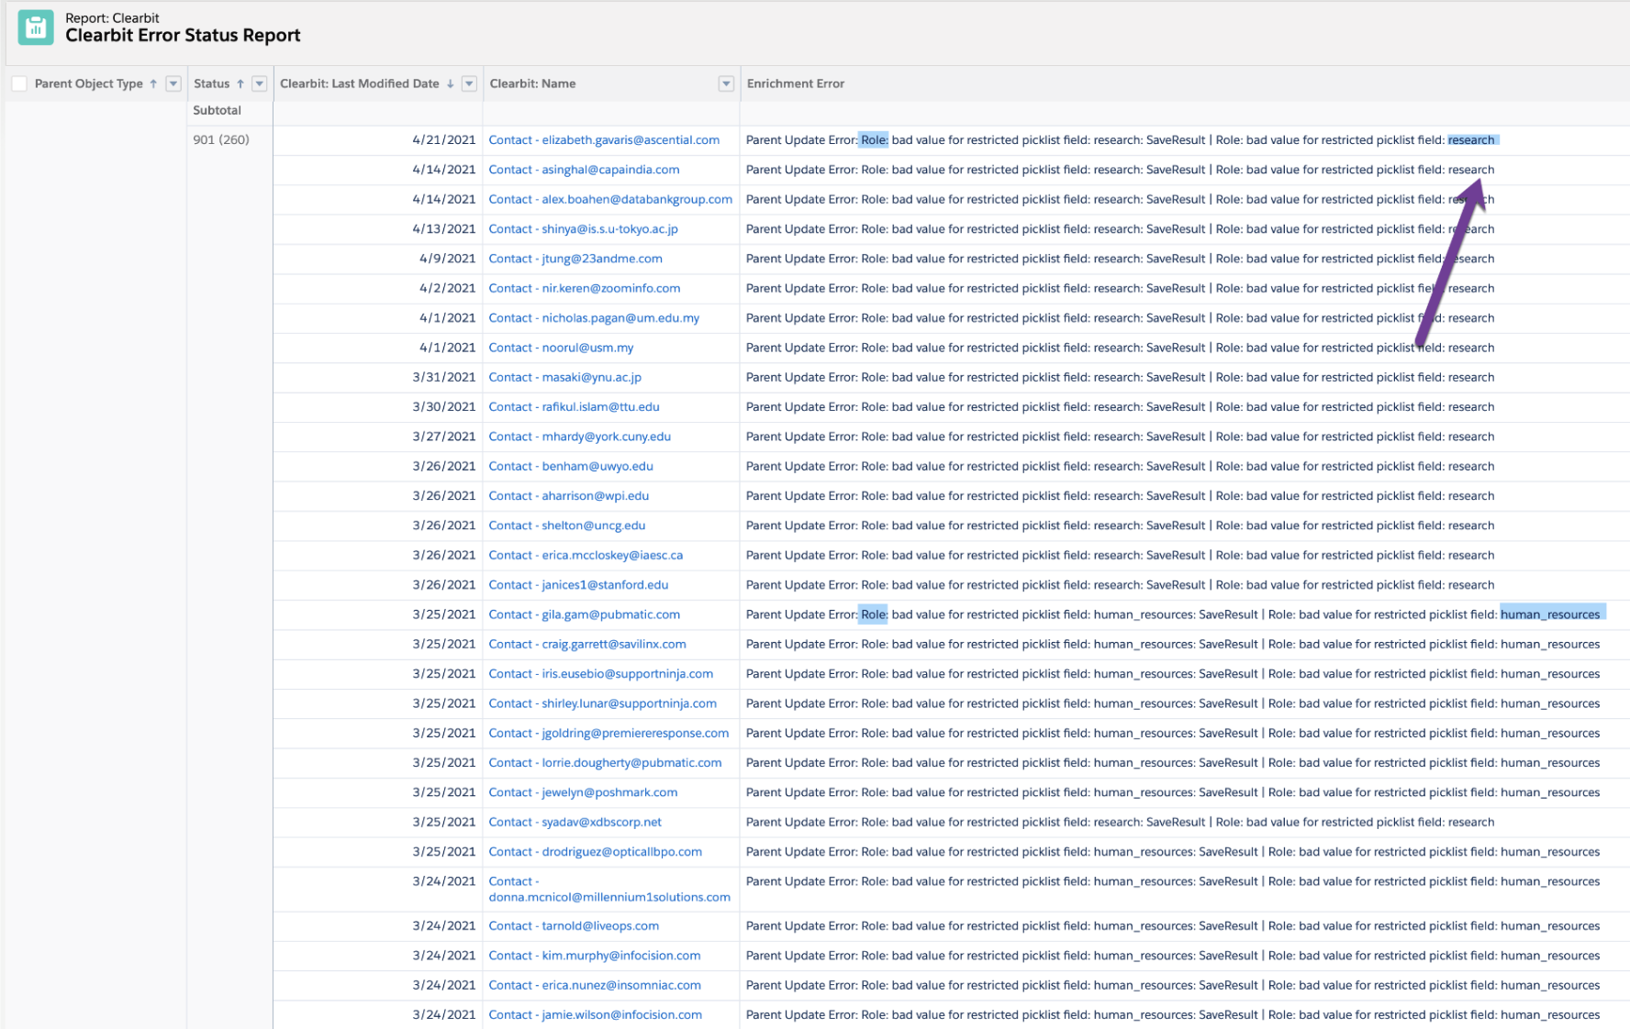Open contact jewelyn@poshmark.com
The width and height of the screenshot is (1630, 1029).
point(583,792)
